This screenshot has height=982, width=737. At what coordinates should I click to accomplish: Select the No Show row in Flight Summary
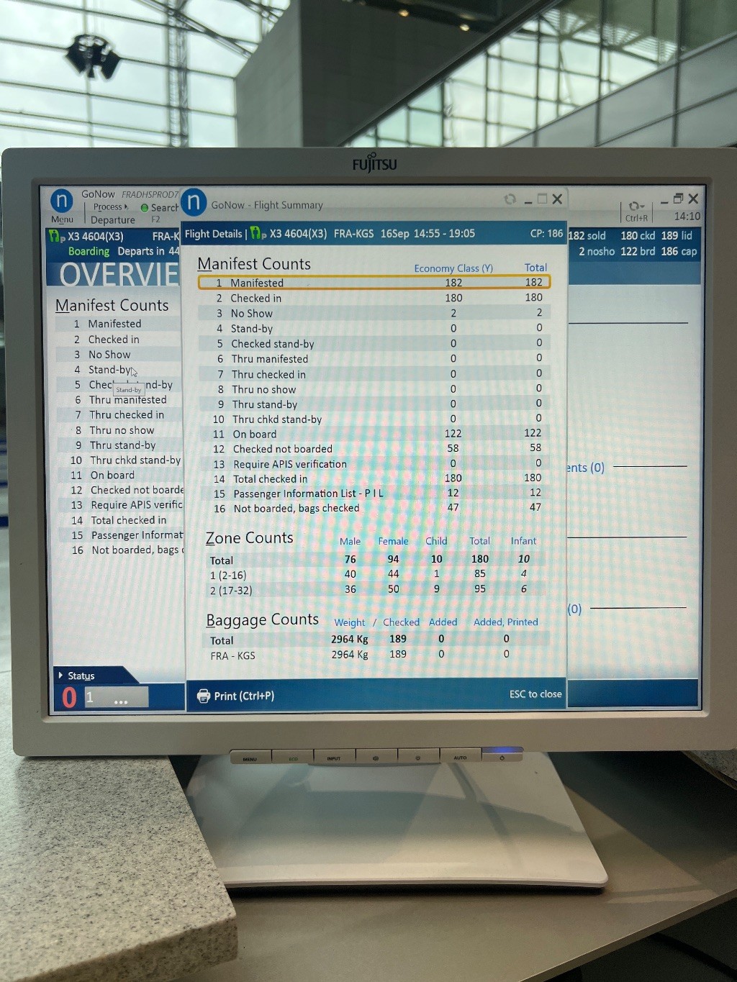point(374,313)
